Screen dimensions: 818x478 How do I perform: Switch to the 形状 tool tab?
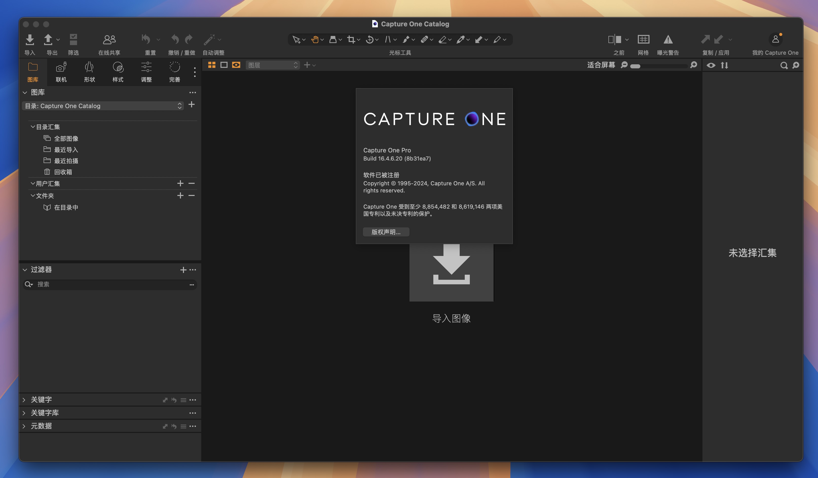[x=89, y=72]
